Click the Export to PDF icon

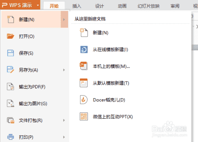(x=10, y=86)
